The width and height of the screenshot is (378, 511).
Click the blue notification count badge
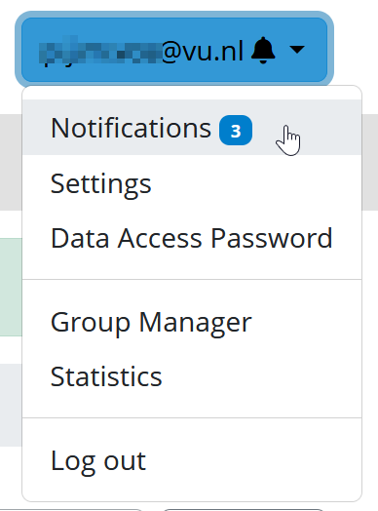(x=236, y=130)
